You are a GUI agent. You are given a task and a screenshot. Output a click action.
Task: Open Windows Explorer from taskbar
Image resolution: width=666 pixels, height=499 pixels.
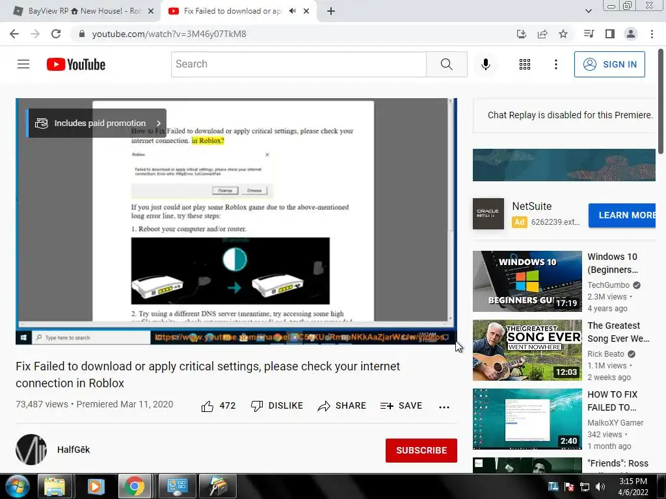(55, 486)
